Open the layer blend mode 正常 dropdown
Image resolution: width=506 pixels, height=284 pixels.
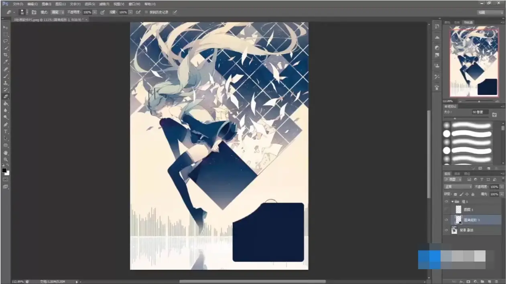tap(457, 187)
